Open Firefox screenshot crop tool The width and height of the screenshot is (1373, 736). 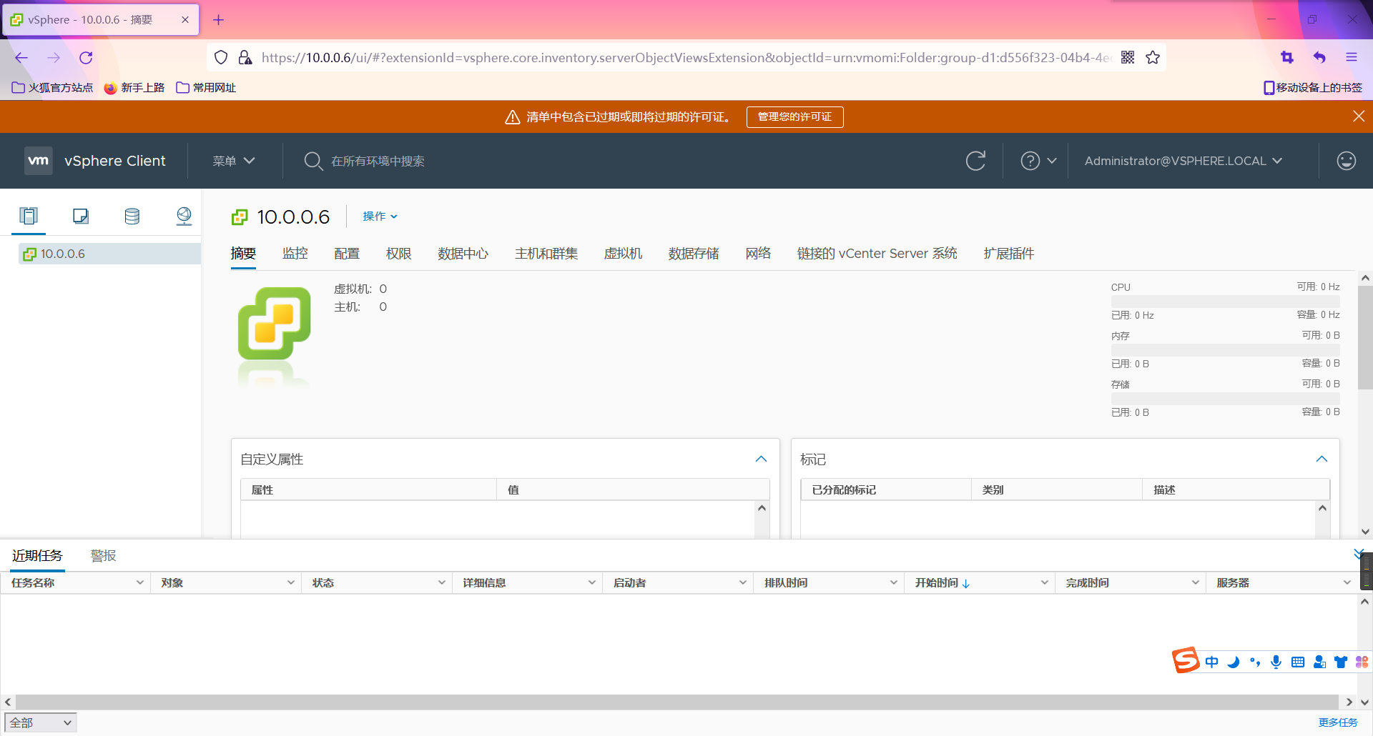click(1287, 57)
